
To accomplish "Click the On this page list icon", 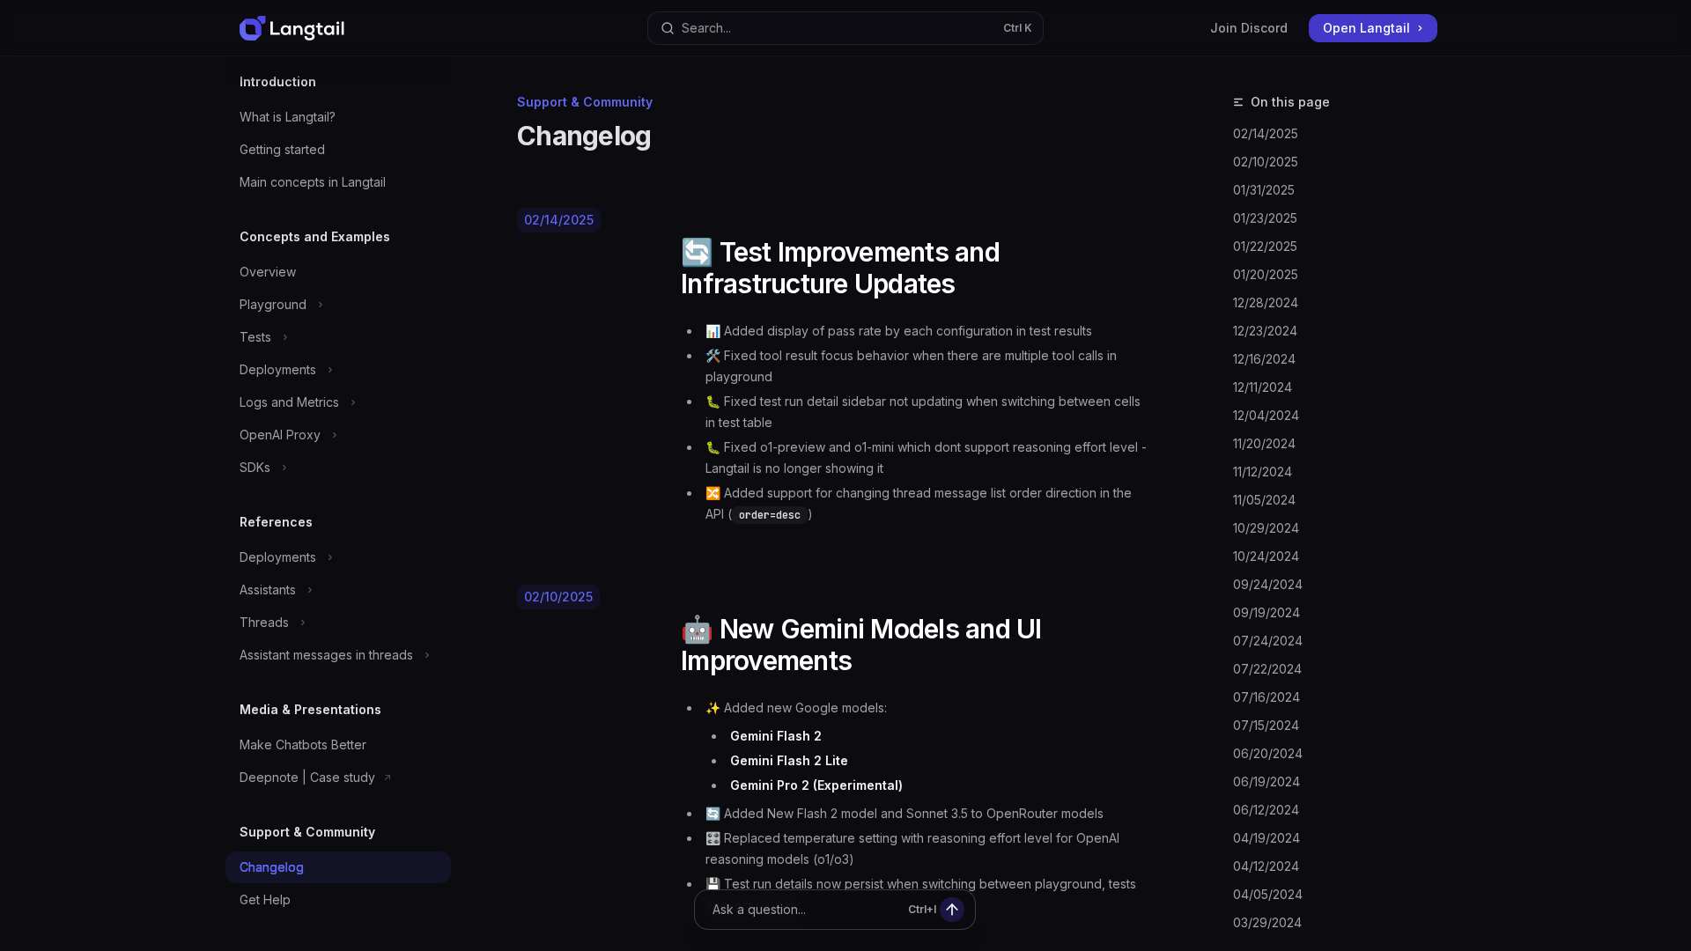I will pyautogui.click(x=1238, y=102).
